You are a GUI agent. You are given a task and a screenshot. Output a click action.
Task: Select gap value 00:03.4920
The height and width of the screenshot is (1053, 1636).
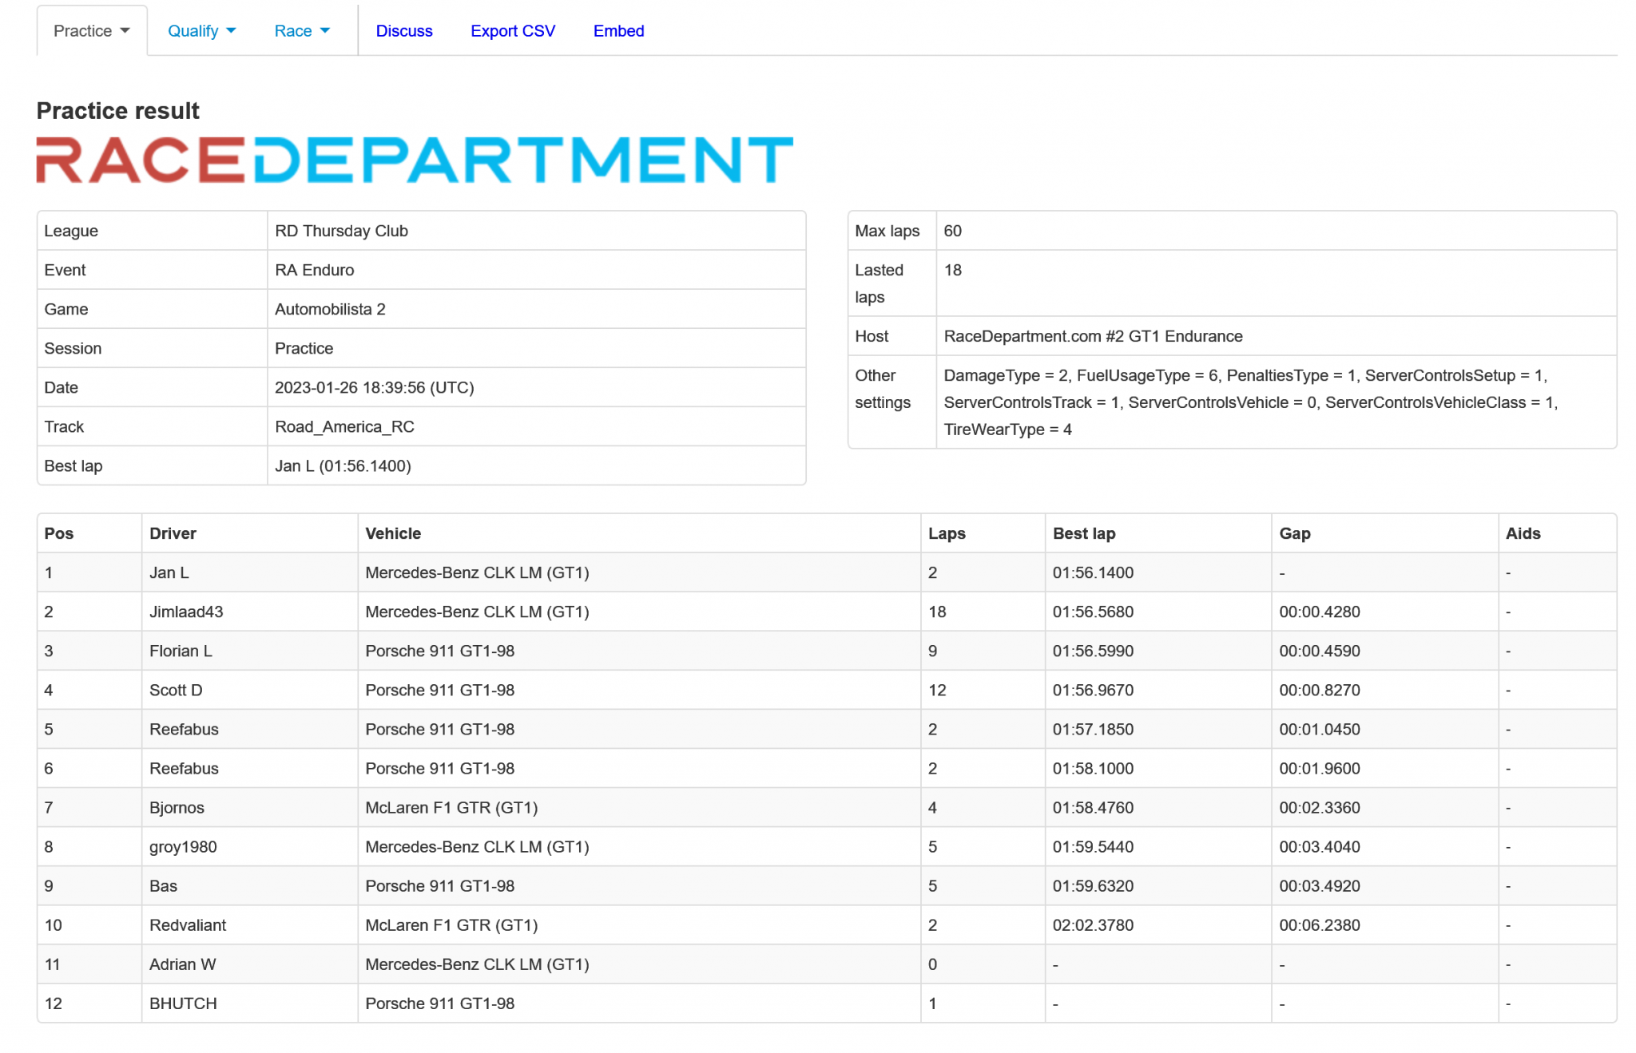click(1320, 885)
